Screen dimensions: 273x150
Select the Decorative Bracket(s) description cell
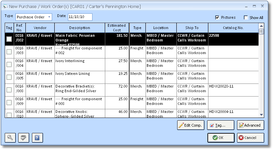click(x=80, y=90)
